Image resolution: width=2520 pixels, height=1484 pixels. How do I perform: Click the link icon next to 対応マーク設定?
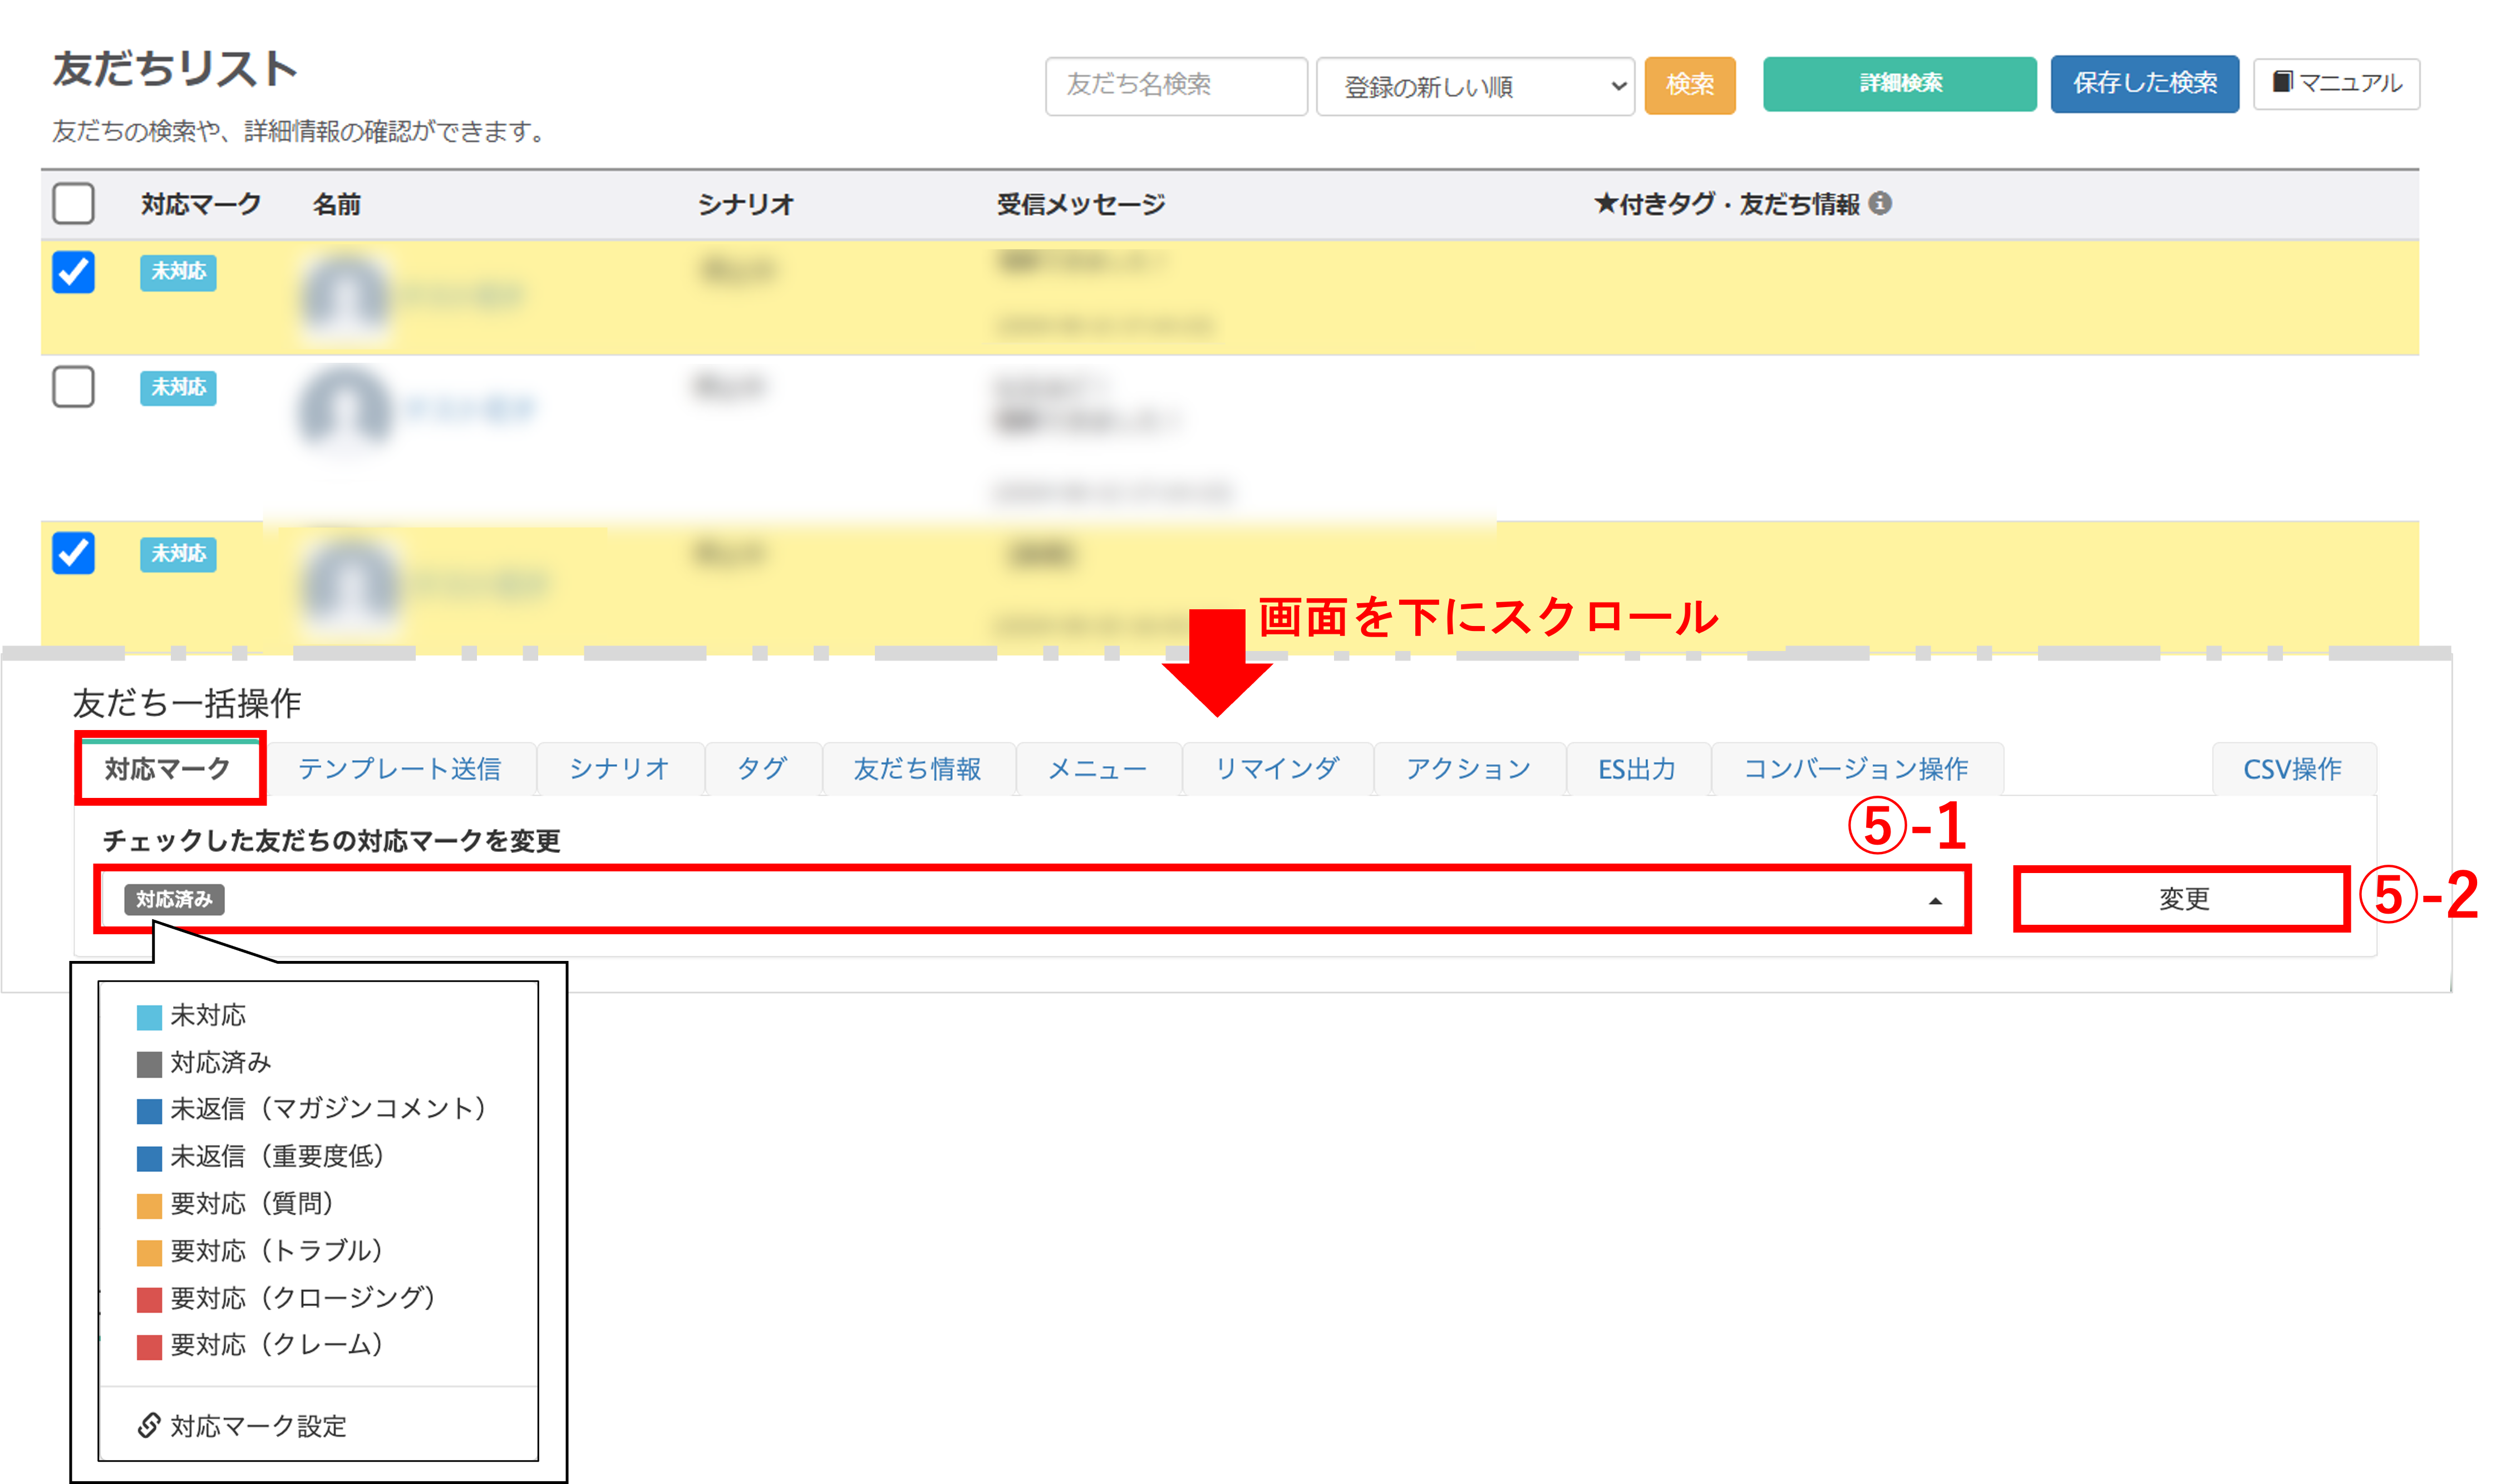[x=149, y=1424]
